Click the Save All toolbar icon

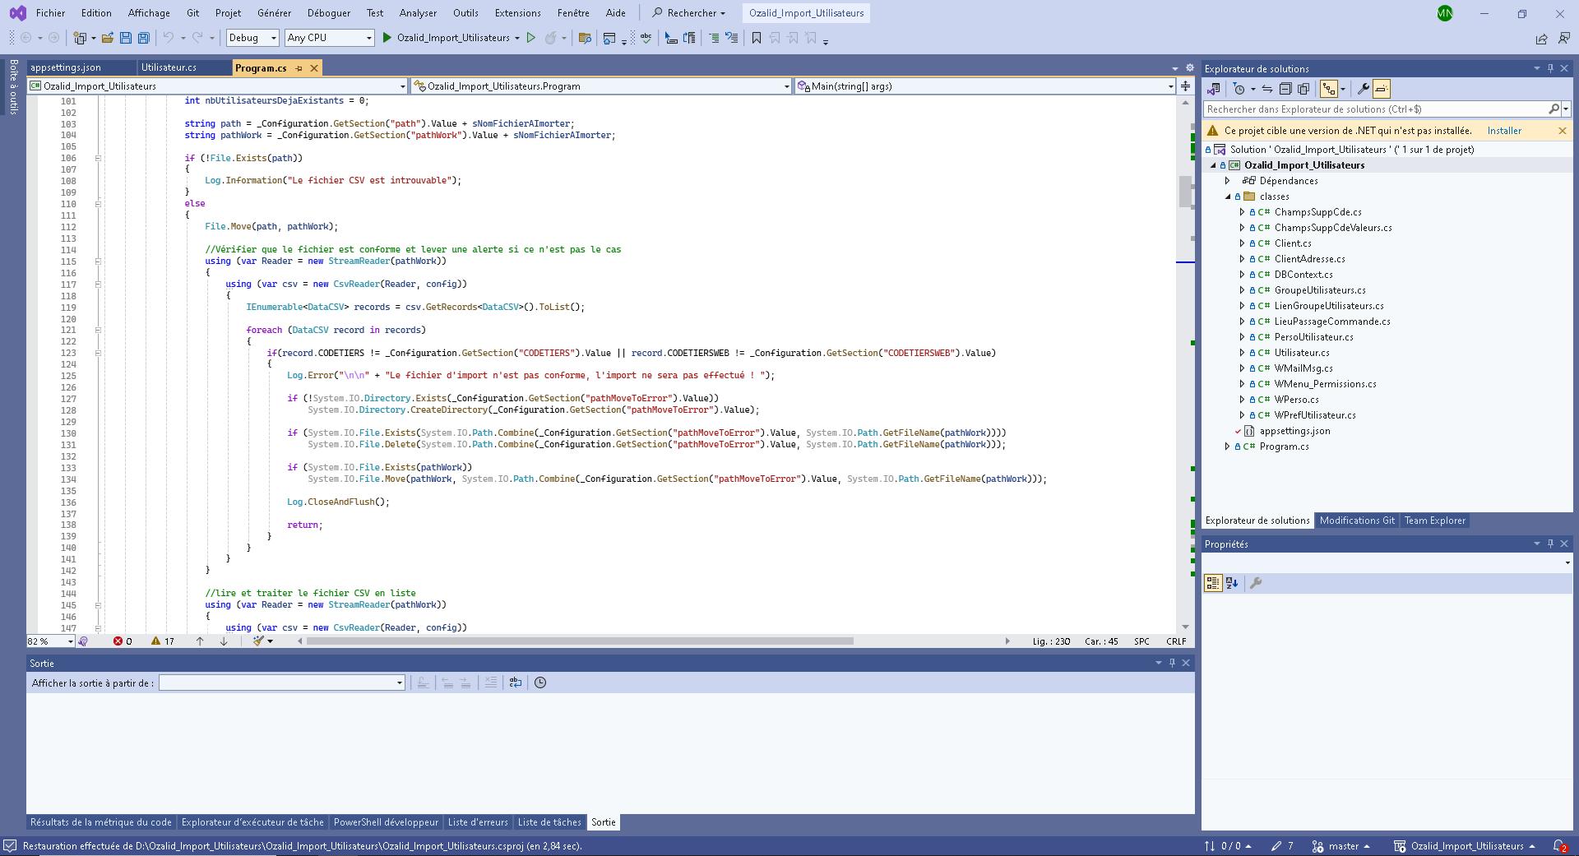pos(143,38)
